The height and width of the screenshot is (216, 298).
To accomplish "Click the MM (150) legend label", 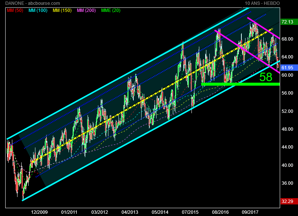I will click(x=62, y=10).
